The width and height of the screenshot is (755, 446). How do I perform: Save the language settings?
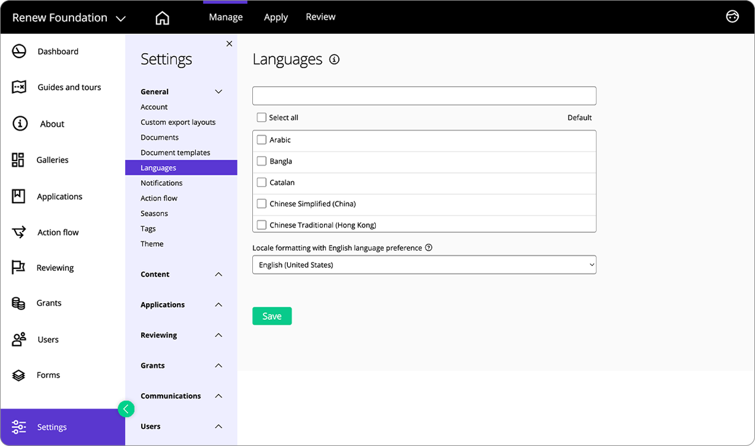pyautogui.click(x=272, y=316)
